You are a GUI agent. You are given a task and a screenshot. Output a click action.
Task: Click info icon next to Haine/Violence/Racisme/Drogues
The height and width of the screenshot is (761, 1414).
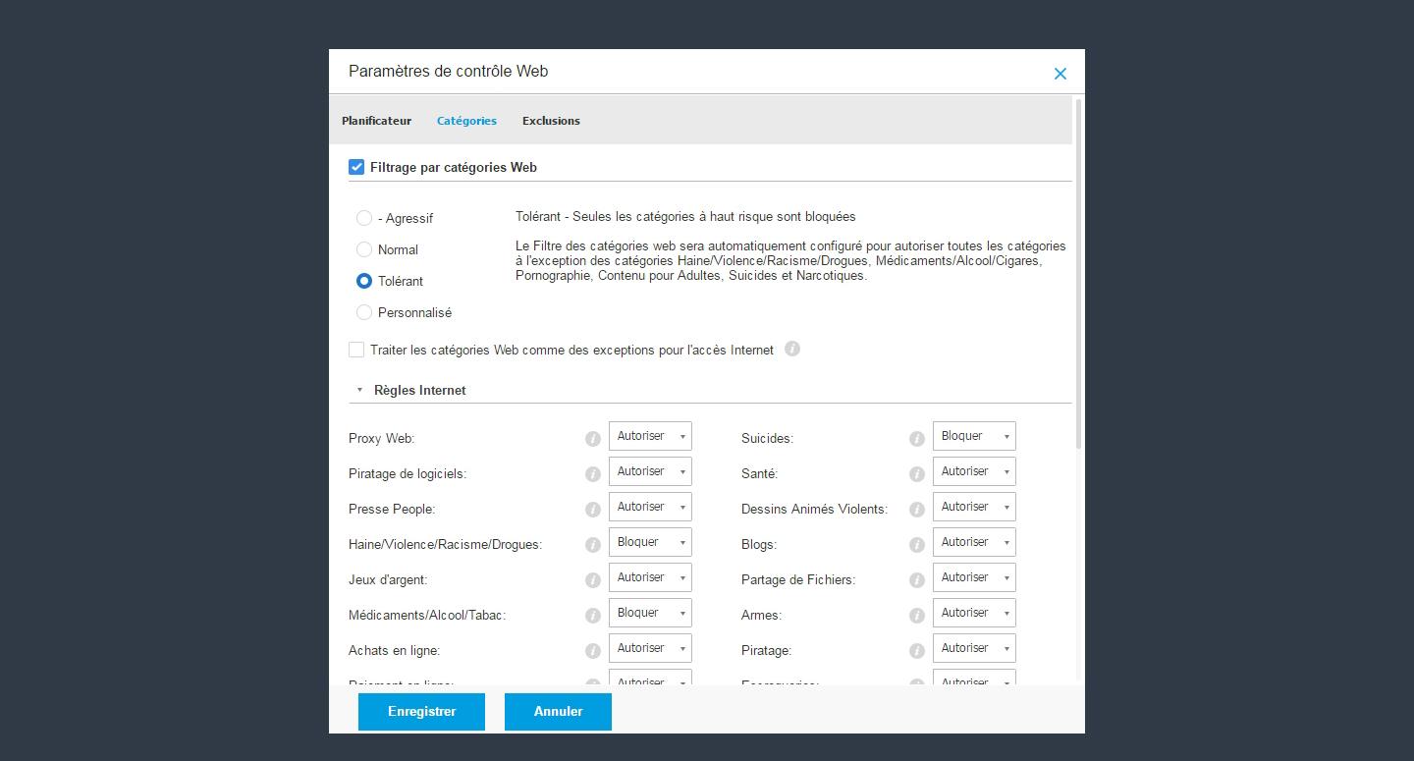pos(592,545)
